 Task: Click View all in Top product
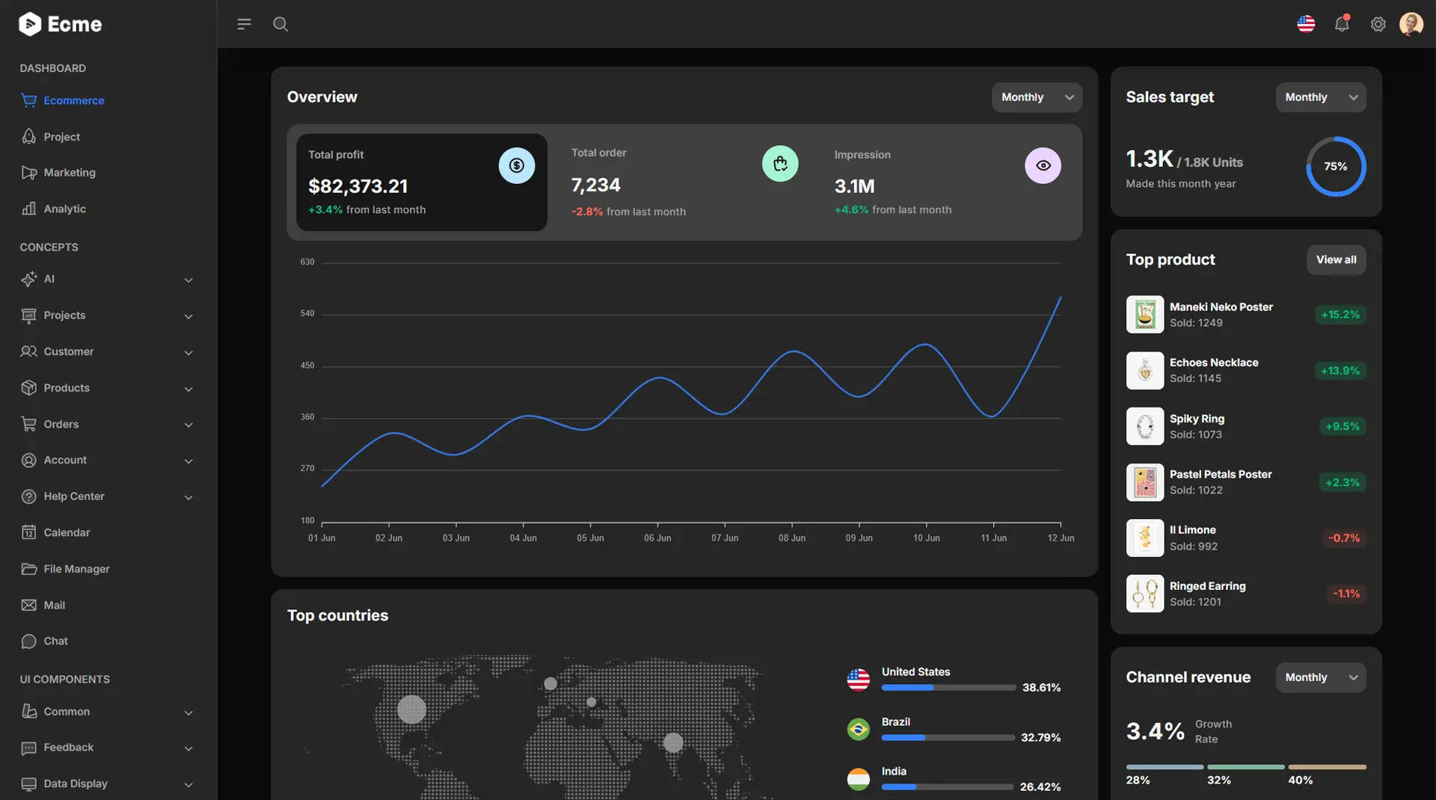pyautogui.click(x=1336, y=259)
